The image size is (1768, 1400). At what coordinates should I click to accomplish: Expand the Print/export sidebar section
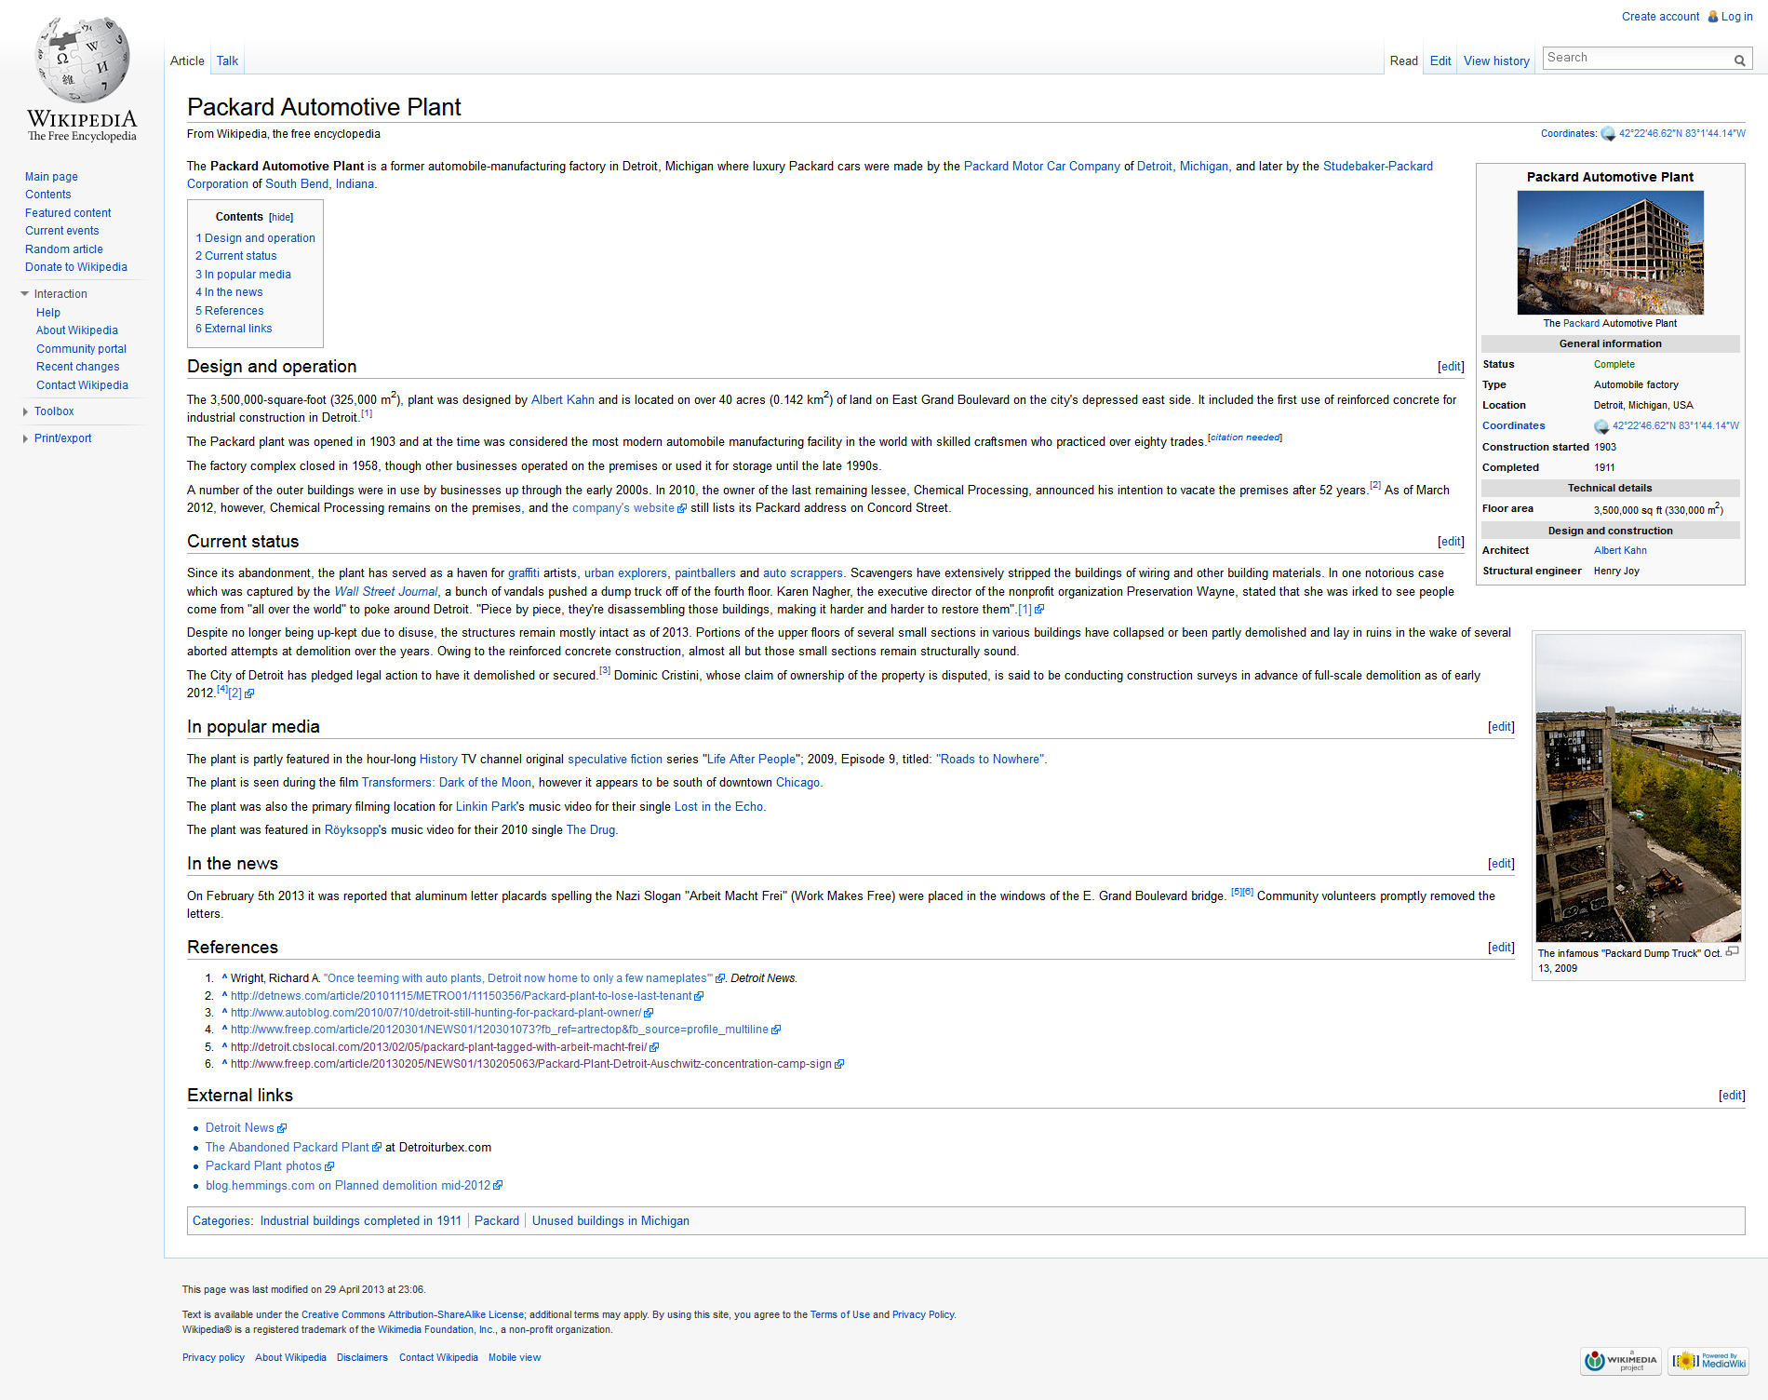click(x=25, y=438)
